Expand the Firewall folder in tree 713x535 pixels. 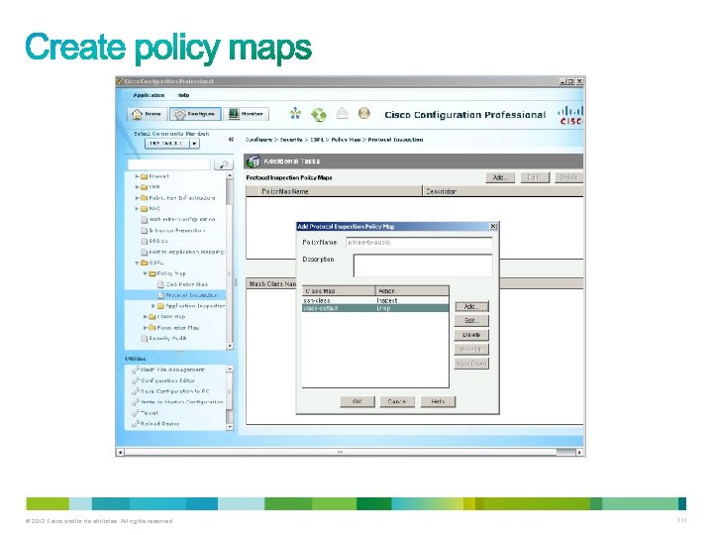137,176
